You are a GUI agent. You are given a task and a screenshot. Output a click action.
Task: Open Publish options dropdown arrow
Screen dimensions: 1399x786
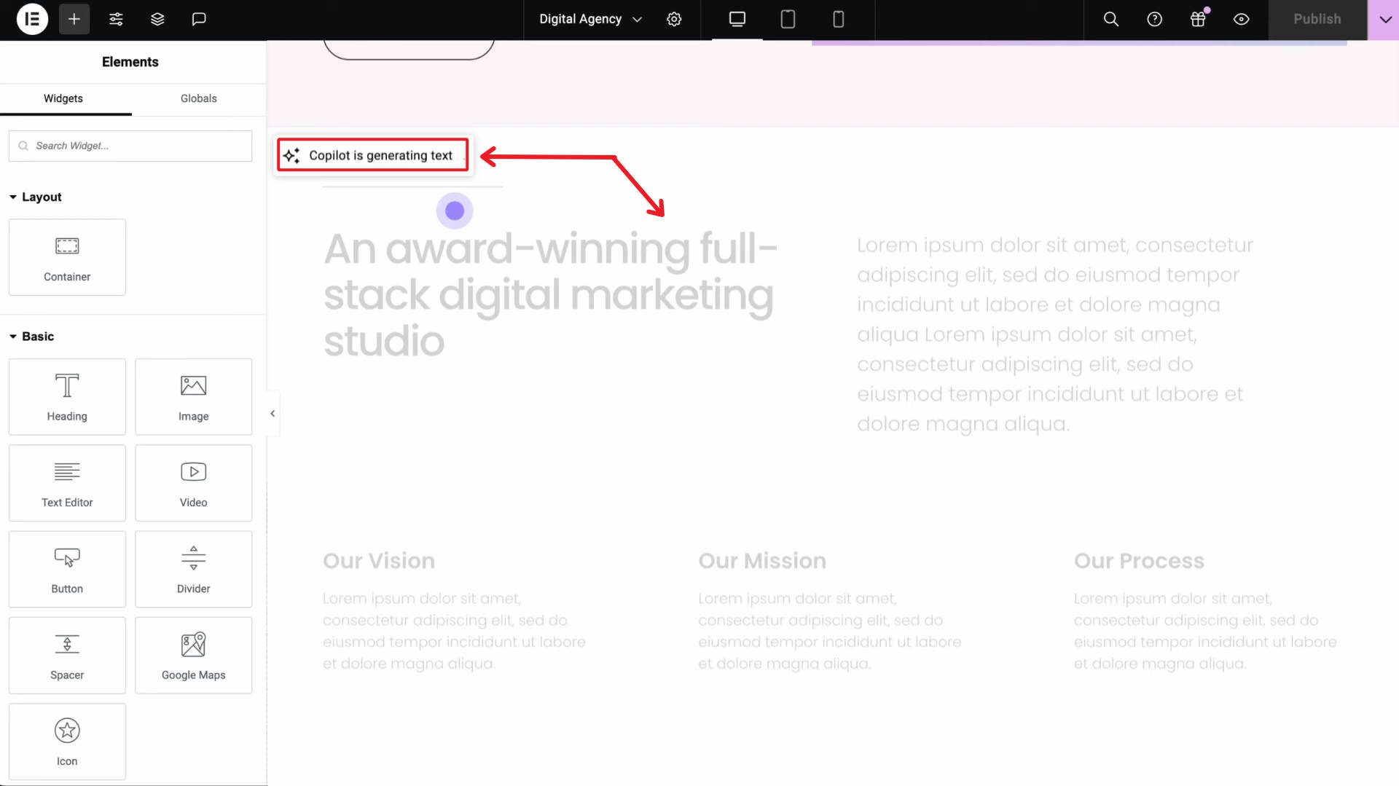tap(1385, 20)
